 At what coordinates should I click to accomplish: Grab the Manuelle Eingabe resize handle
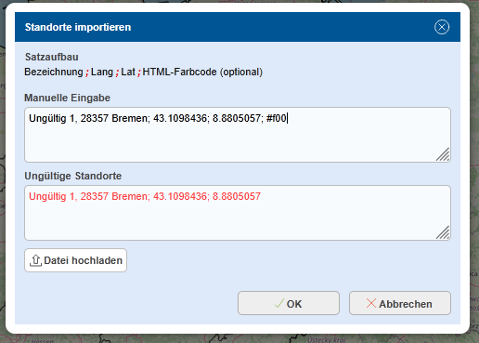443,154
